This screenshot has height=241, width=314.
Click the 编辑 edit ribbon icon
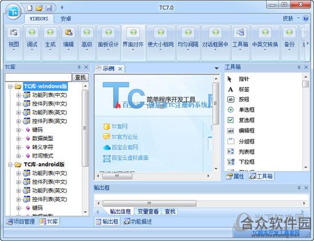[x=69, y=32]
